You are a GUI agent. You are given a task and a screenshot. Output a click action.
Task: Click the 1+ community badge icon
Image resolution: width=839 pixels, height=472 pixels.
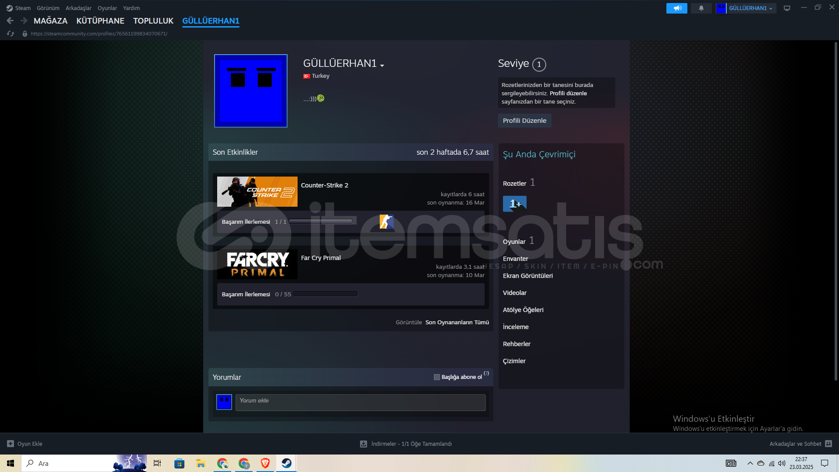pyautogui.click(x=514, y=204)
